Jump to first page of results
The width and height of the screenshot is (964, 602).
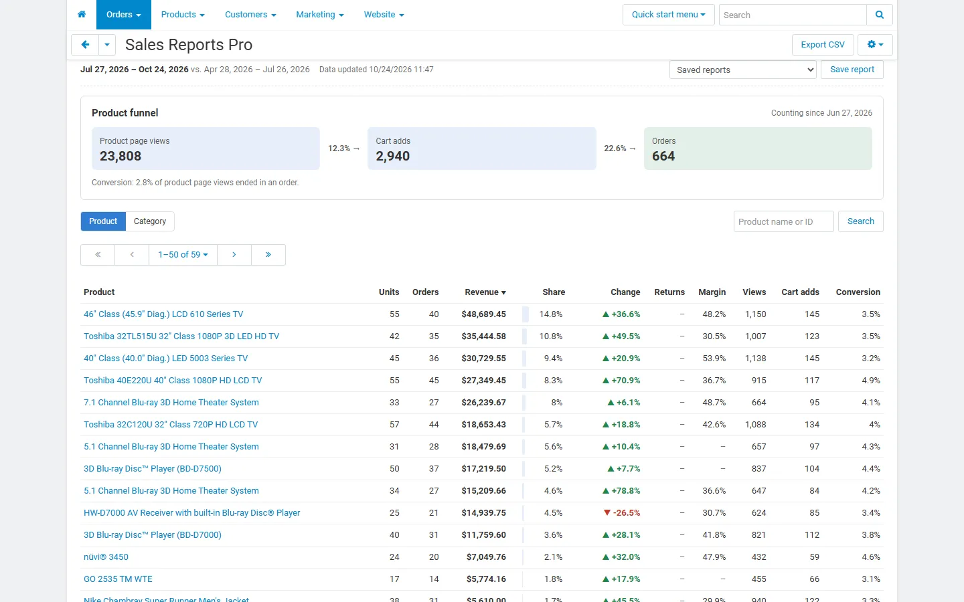click(x=98, y=255)
